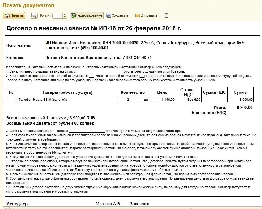Select Петров Константин Викторович customer text
The image size is (262, 209).
(98, 58)
